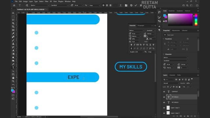Hide the CONTACT layer
210x118 pixels.
pos(164,92)
